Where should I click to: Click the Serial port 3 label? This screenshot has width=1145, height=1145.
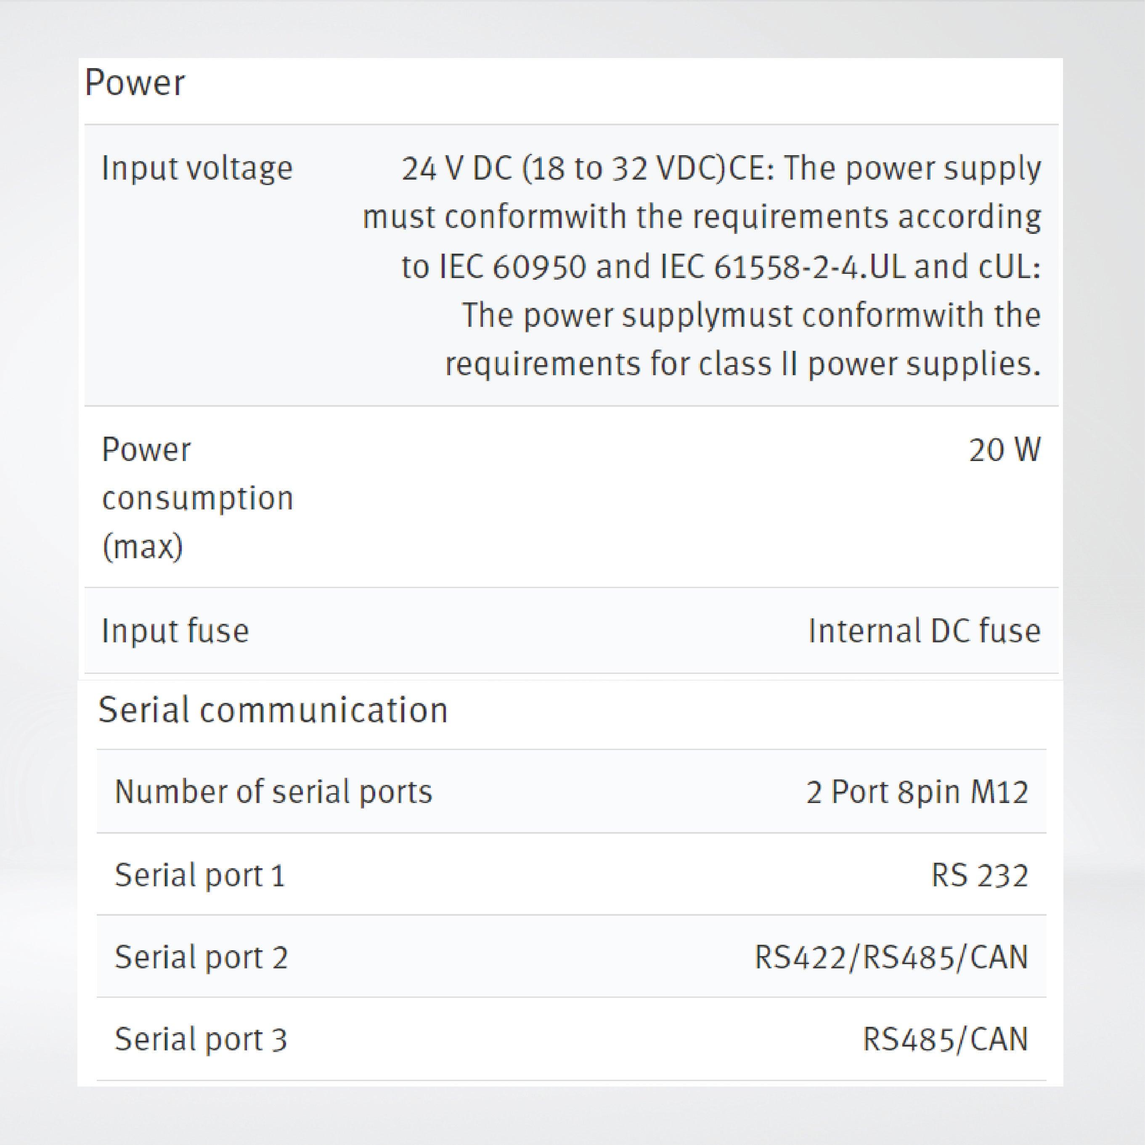click(201, 1039)
